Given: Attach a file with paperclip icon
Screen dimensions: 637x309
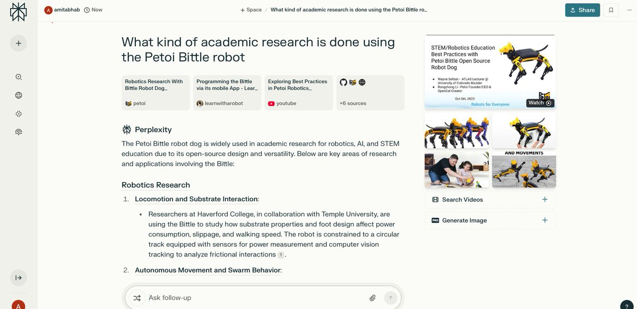Looking at the screenshot, I should coord(373,298).
